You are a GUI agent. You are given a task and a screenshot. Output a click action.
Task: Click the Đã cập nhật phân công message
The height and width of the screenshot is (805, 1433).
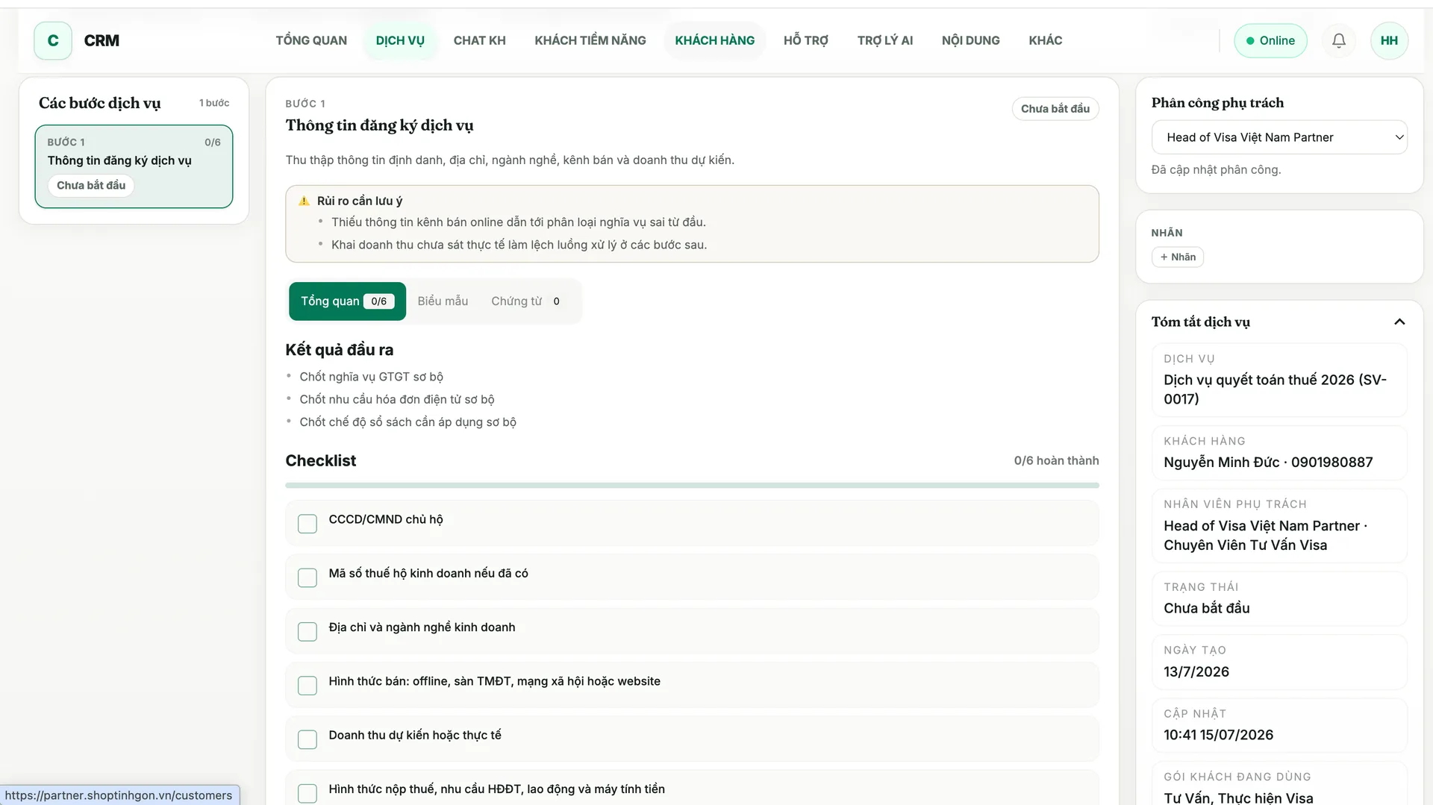coord(1216,170)
